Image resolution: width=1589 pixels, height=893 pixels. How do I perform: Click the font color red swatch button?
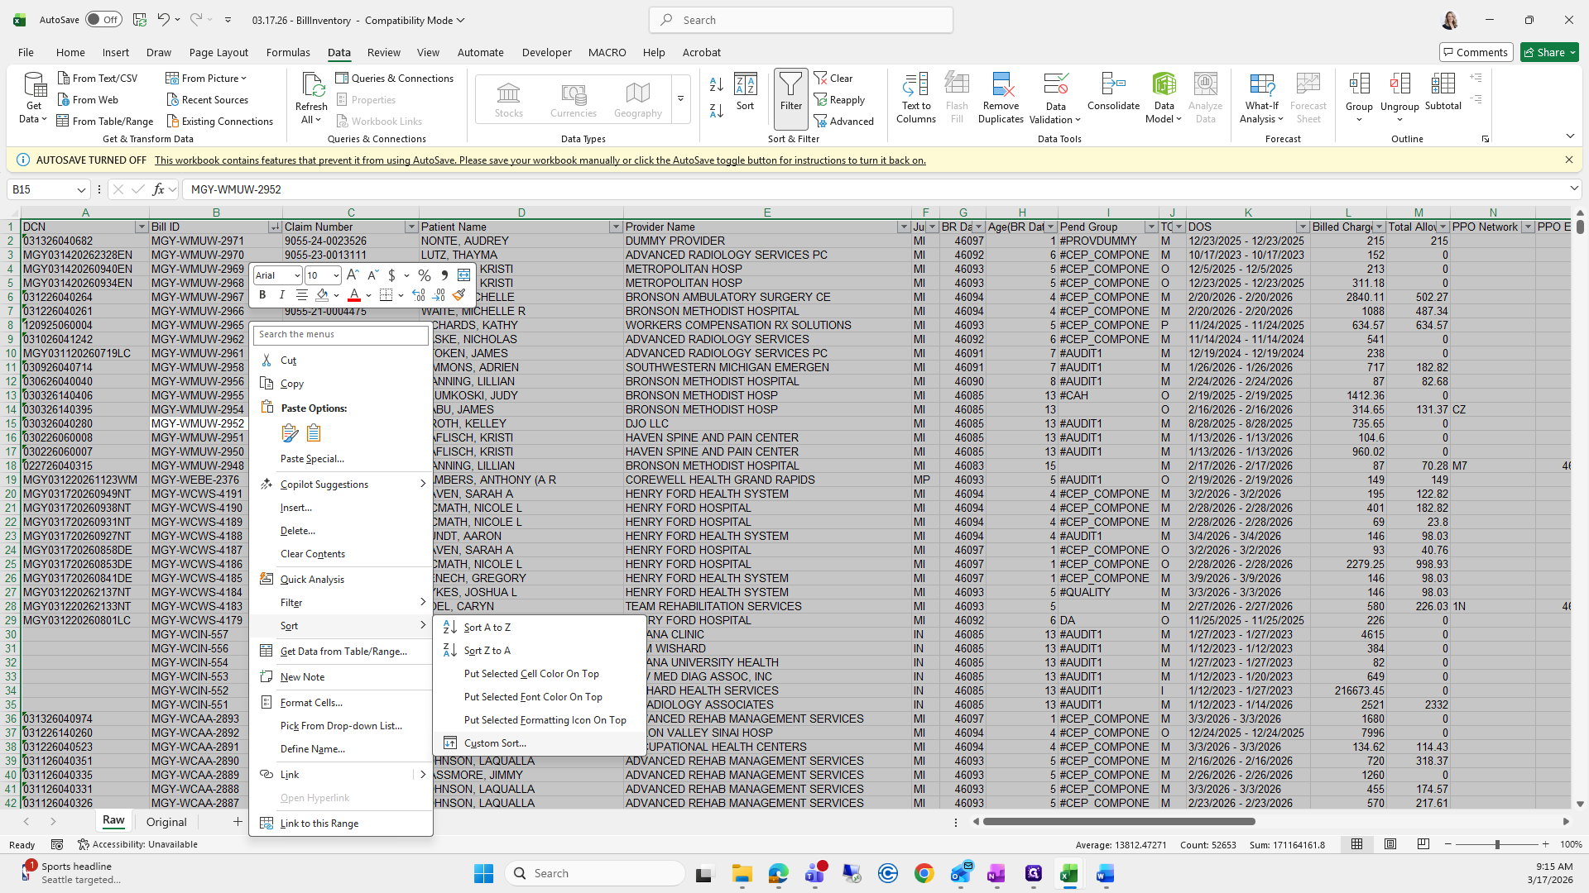354,295
